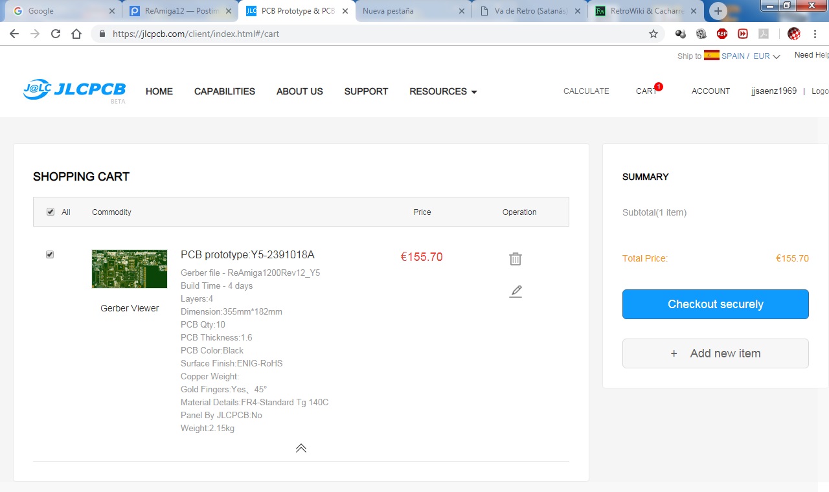This screenshot has width=829, height=492.
Task: Click the browser forward arrow
Action: click(35, 34)
